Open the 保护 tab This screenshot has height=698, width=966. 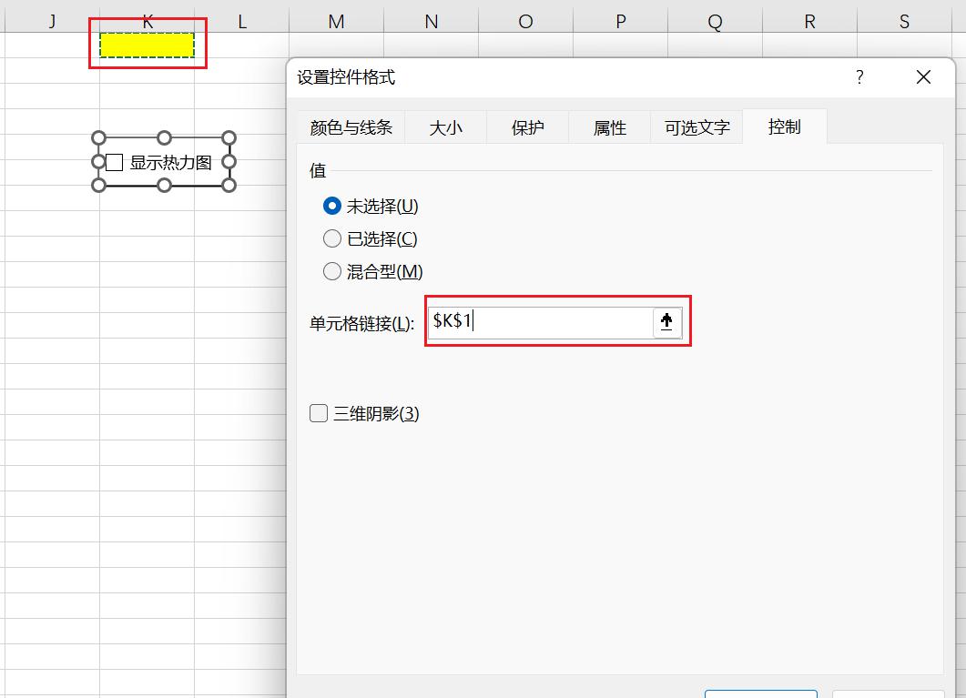pyautogui.click(x=527, y=127)
